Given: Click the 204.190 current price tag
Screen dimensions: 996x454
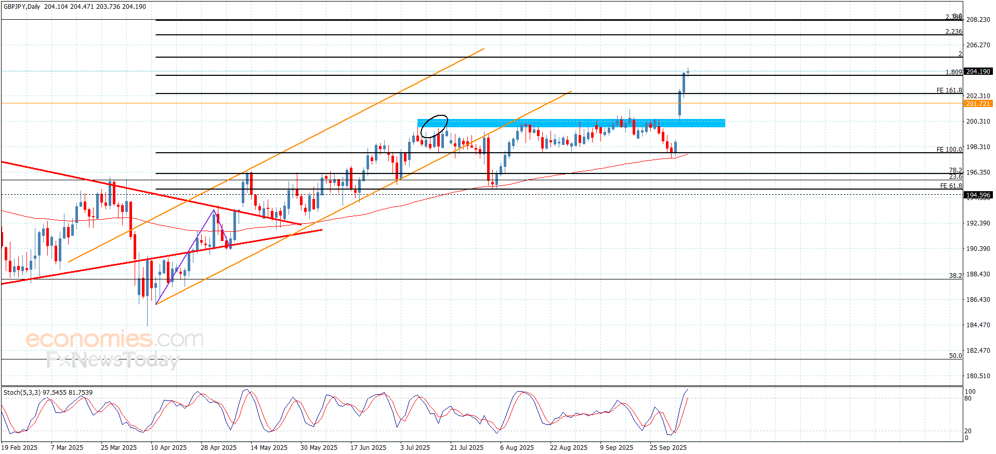Looking at the screenshot, I should [978, 72].
